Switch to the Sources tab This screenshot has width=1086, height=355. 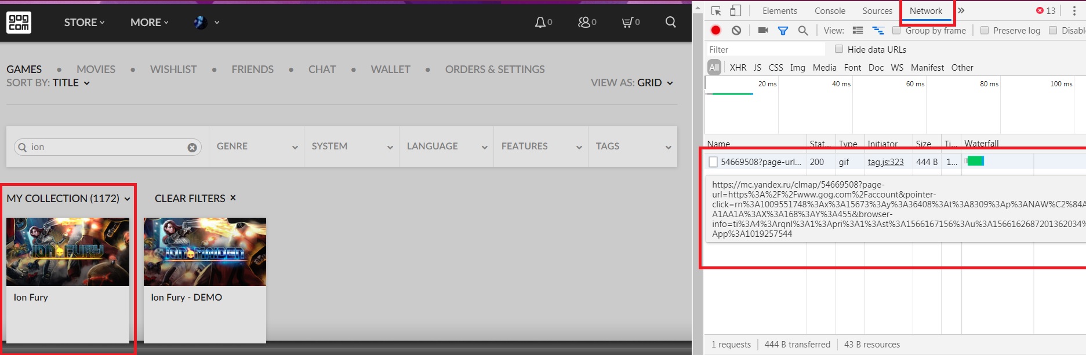877,11
